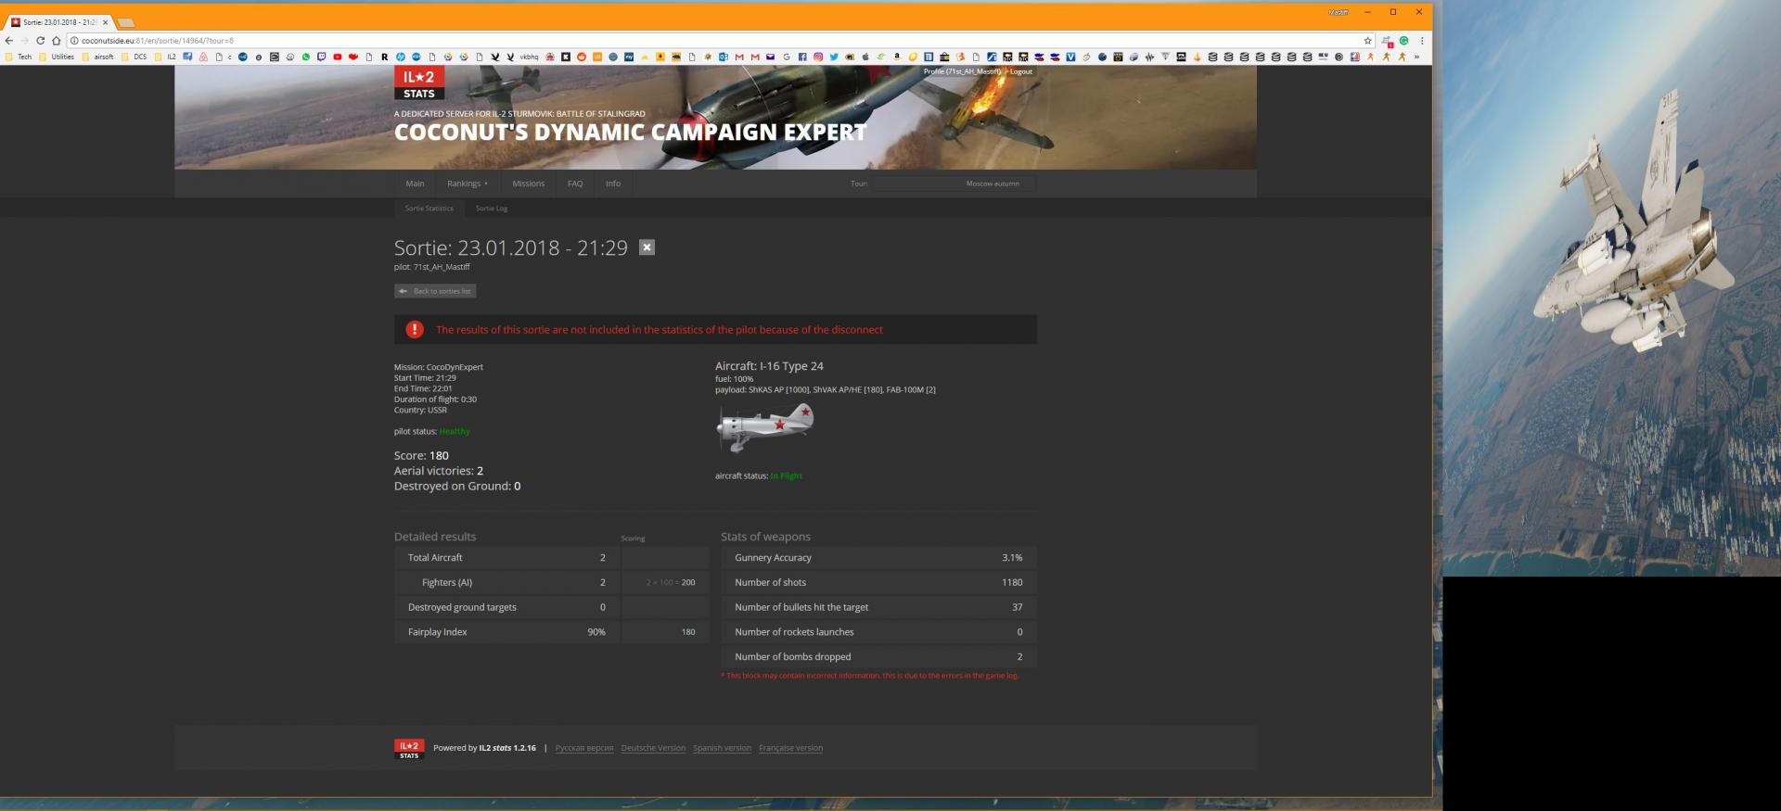Viewport: 1781px width, 811px height.
Task: Reload the page with the refresh icon
Action: [x=40, y=41]
